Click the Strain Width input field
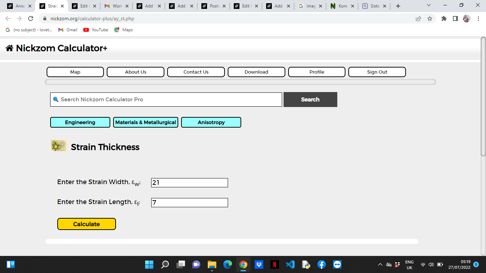 pos(190,183)
